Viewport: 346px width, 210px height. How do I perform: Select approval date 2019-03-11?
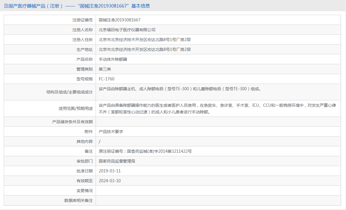110,171
